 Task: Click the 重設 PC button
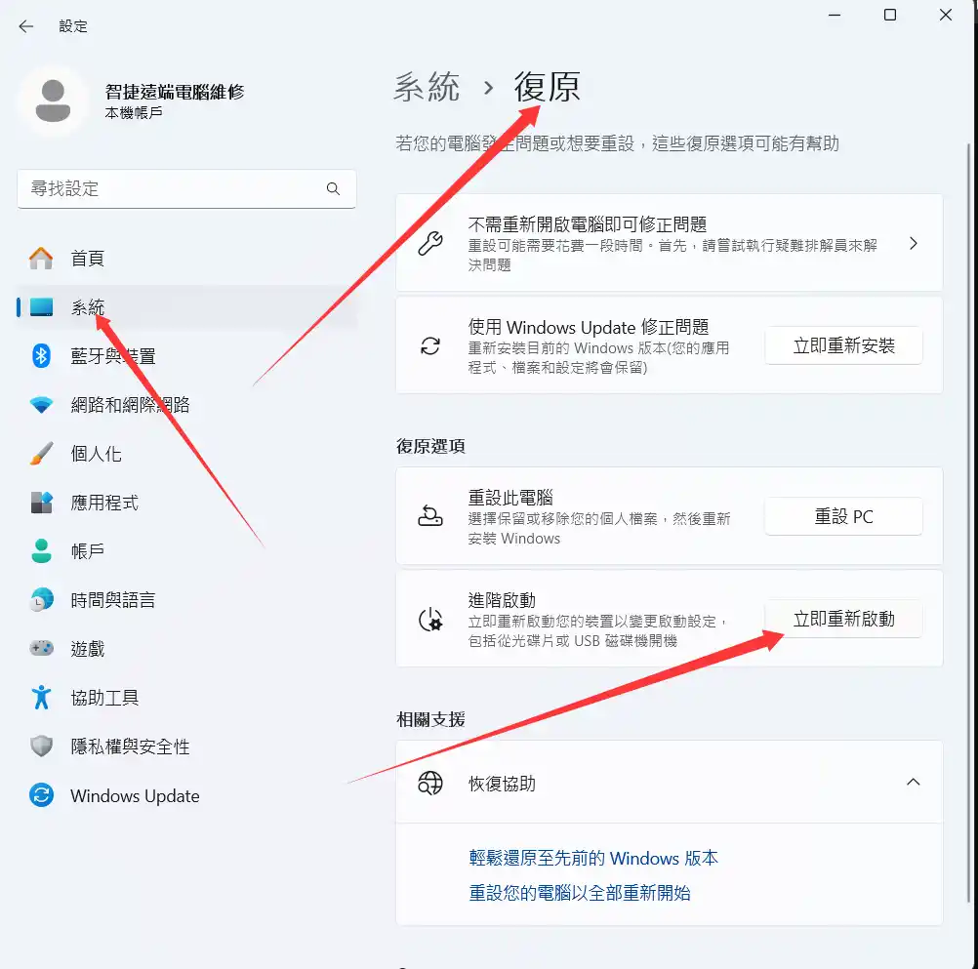click(x=843, y=516)
